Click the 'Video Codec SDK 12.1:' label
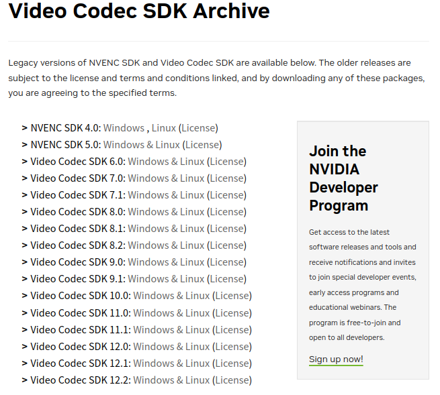The height and width of the screenshot is (395, 440). pyautogui.click(x=81, y=364)
